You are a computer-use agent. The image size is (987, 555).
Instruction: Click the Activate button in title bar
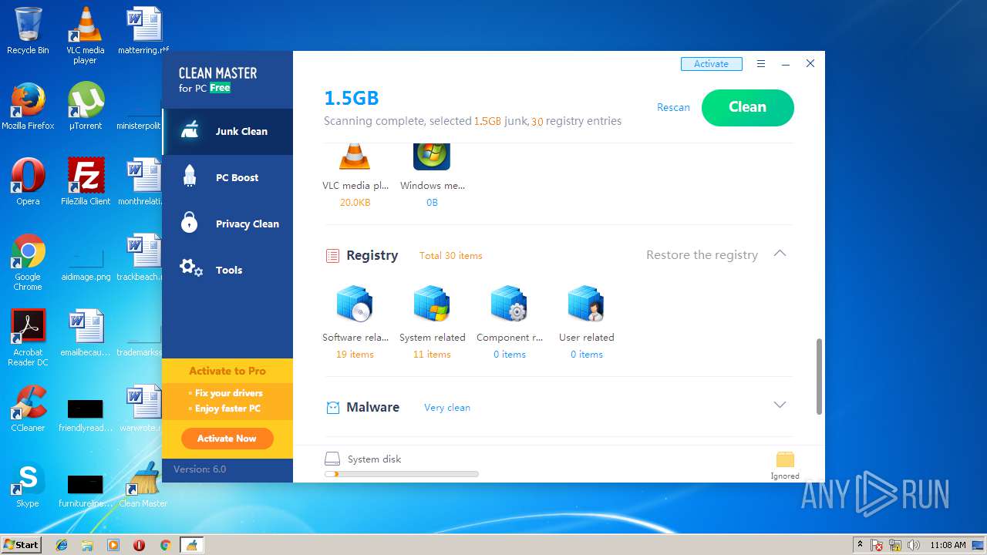click(711, 64)
